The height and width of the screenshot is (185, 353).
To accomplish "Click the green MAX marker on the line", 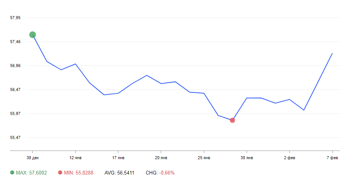I will [x=33, y=35].
